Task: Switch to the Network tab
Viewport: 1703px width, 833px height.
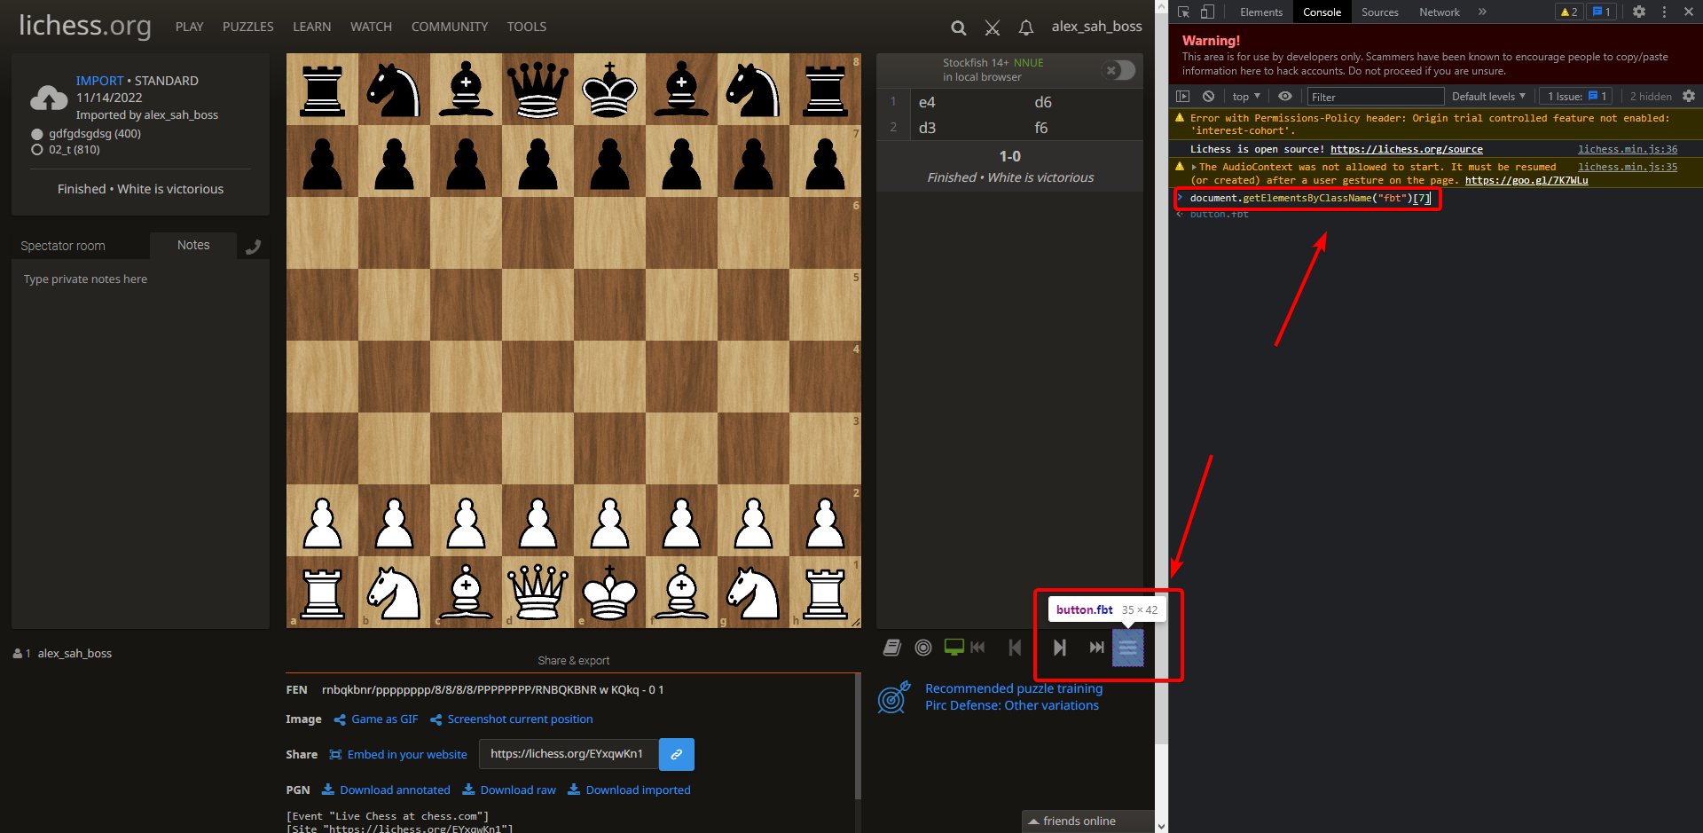Action: point(1440,12)
